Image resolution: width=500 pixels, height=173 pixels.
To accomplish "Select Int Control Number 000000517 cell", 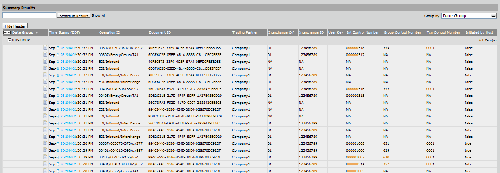I will [x=355, y=55].
